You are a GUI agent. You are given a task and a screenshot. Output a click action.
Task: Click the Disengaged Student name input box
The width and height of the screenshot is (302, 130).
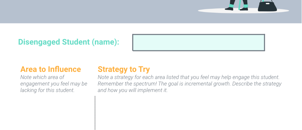point(199,43)
